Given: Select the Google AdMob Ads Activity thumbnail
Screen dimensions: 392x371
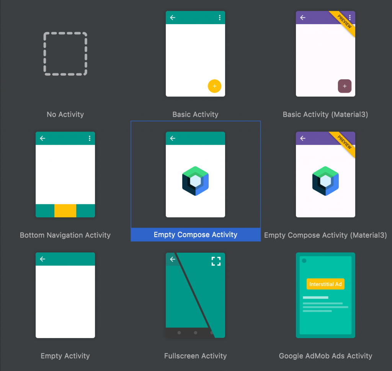Looking at the screenshot, I should tap(325, 295).
